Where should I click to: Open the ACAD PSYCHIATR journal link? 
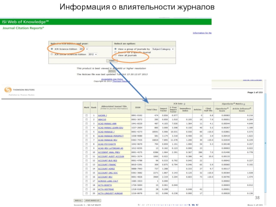click(x=107, y=144)
